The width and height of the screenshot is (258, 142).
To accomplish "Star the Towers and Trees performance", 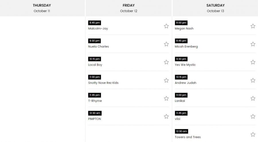I will point(253,134).
